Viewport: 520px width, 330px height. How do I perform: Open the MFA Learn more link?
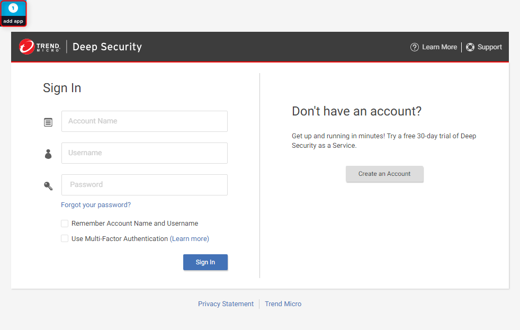[190, 239]
